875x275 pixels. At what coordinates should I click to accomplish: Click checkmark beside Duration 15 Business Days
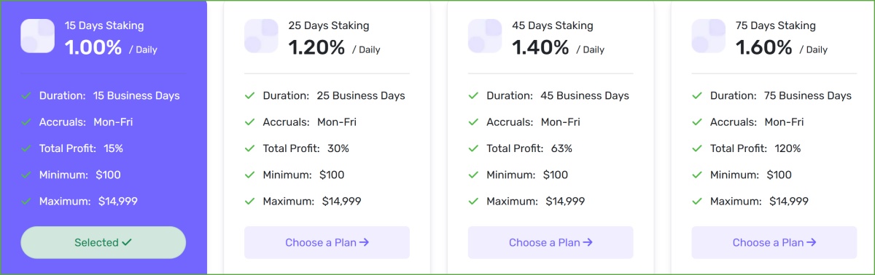(26, 96)
